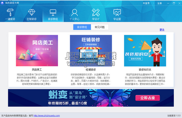Open the zhizhouedu.com website link
The image size is (182, 118).
[x=47, y=116]
